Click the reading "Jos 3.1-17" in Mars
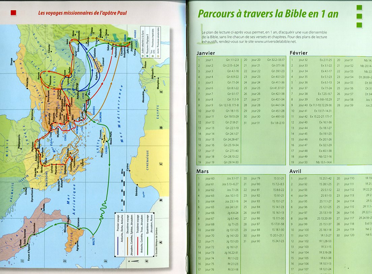 tap(232, 179)
